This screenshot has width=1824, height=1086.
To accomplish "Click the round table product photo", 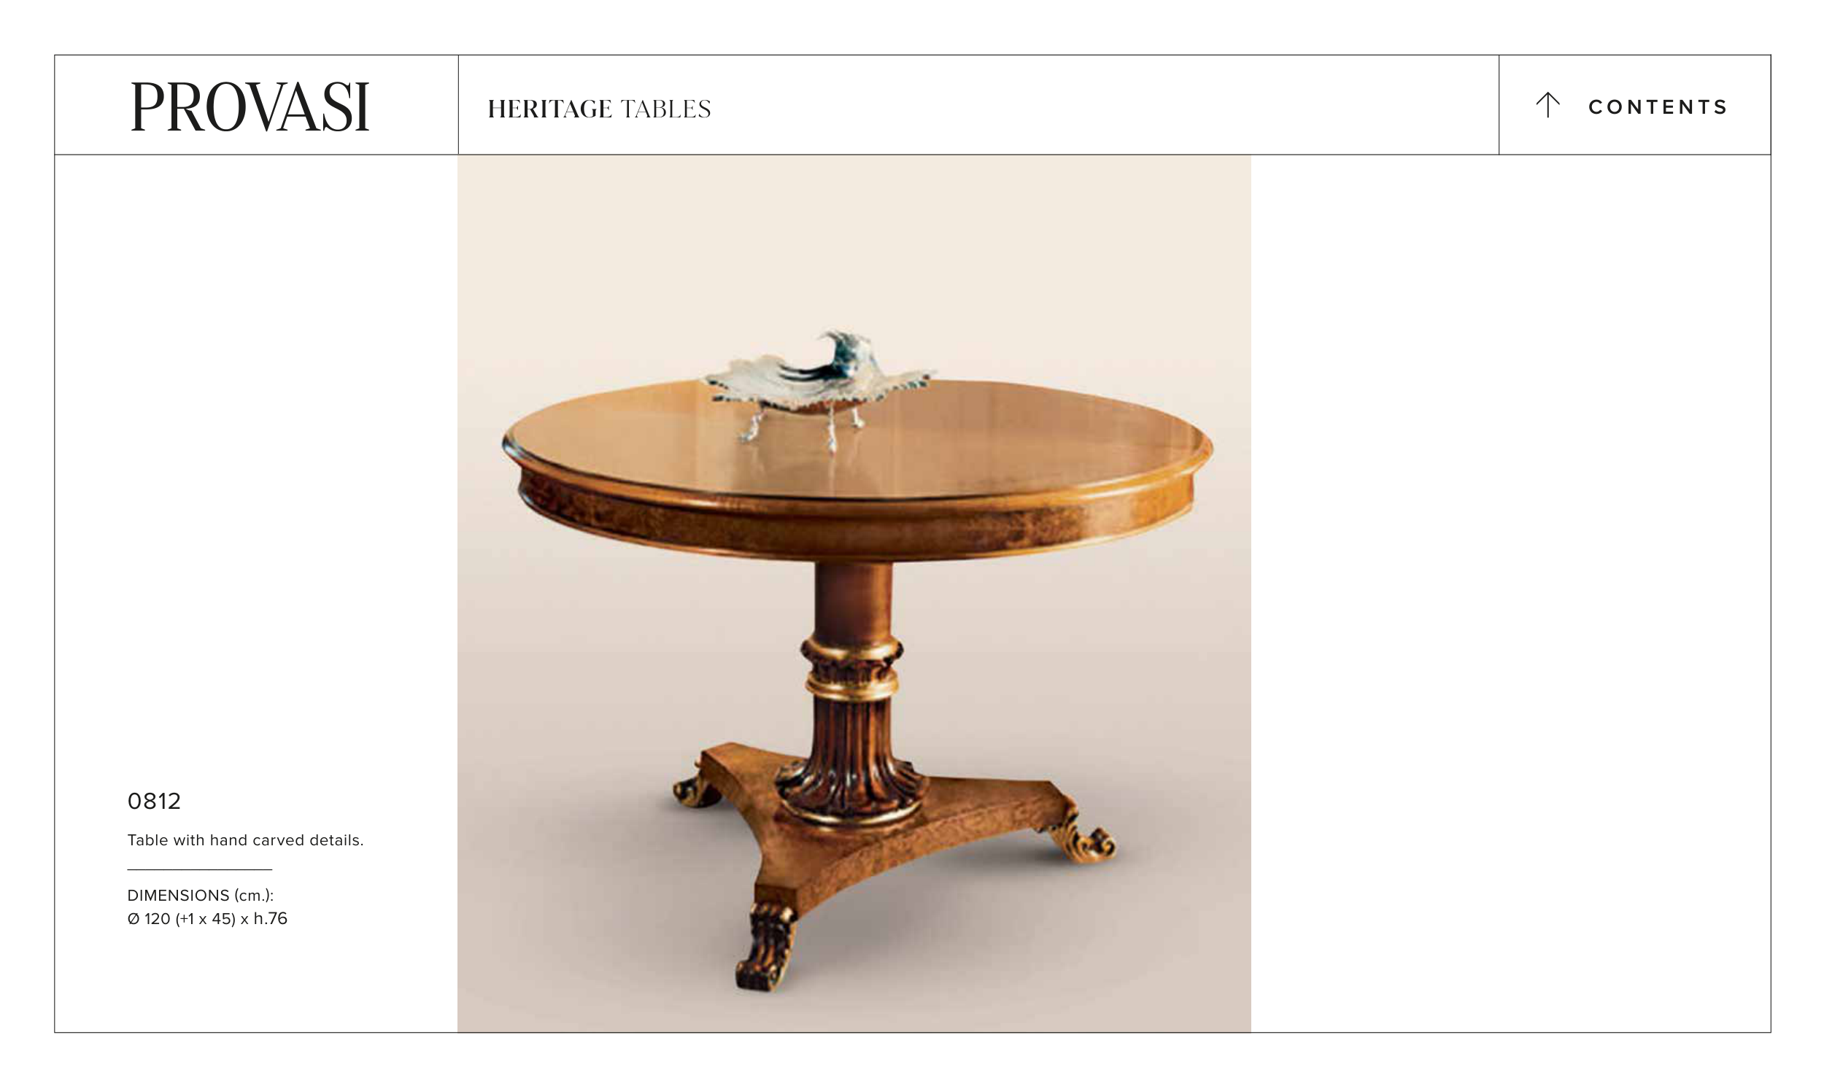I will (854, 594).
